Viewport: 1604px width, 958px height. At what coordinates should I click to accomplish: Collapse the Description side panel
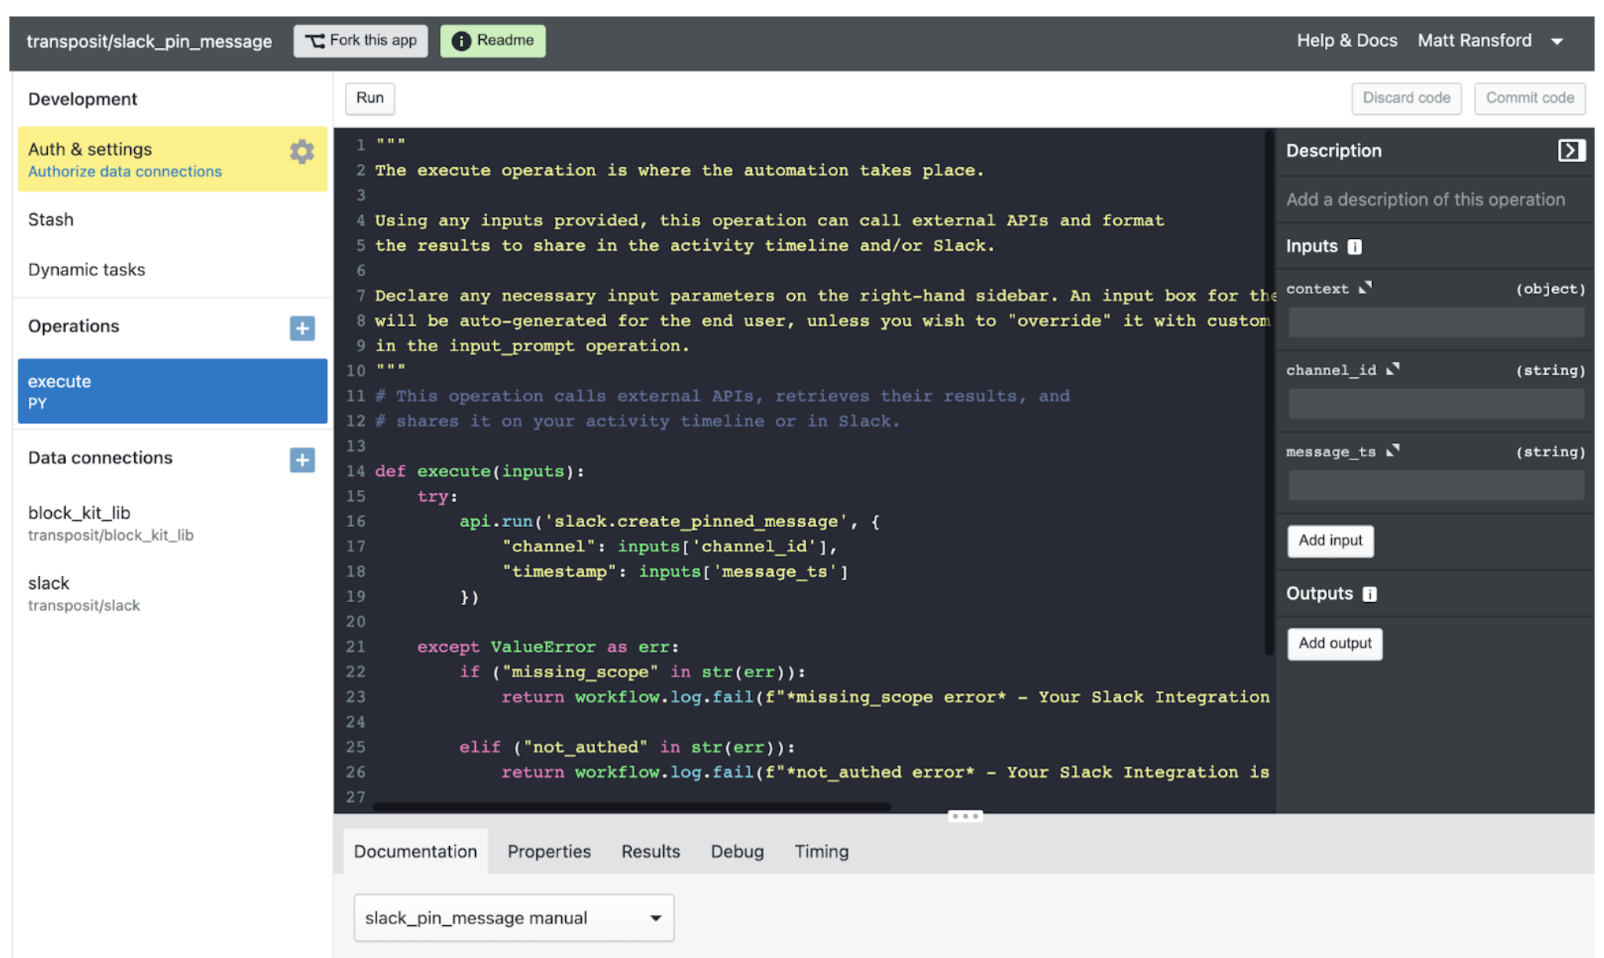pyautogui.click(x=1570, y=151)
